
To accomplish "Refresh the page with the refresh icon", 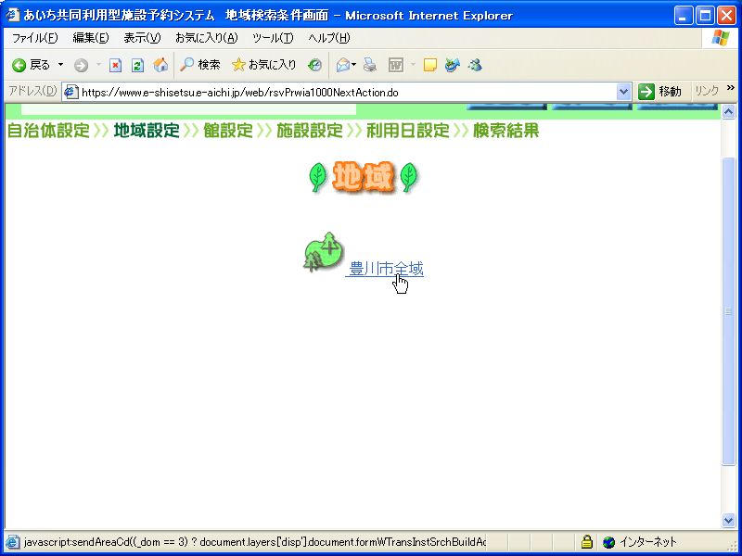I will [x=137, y=65].
